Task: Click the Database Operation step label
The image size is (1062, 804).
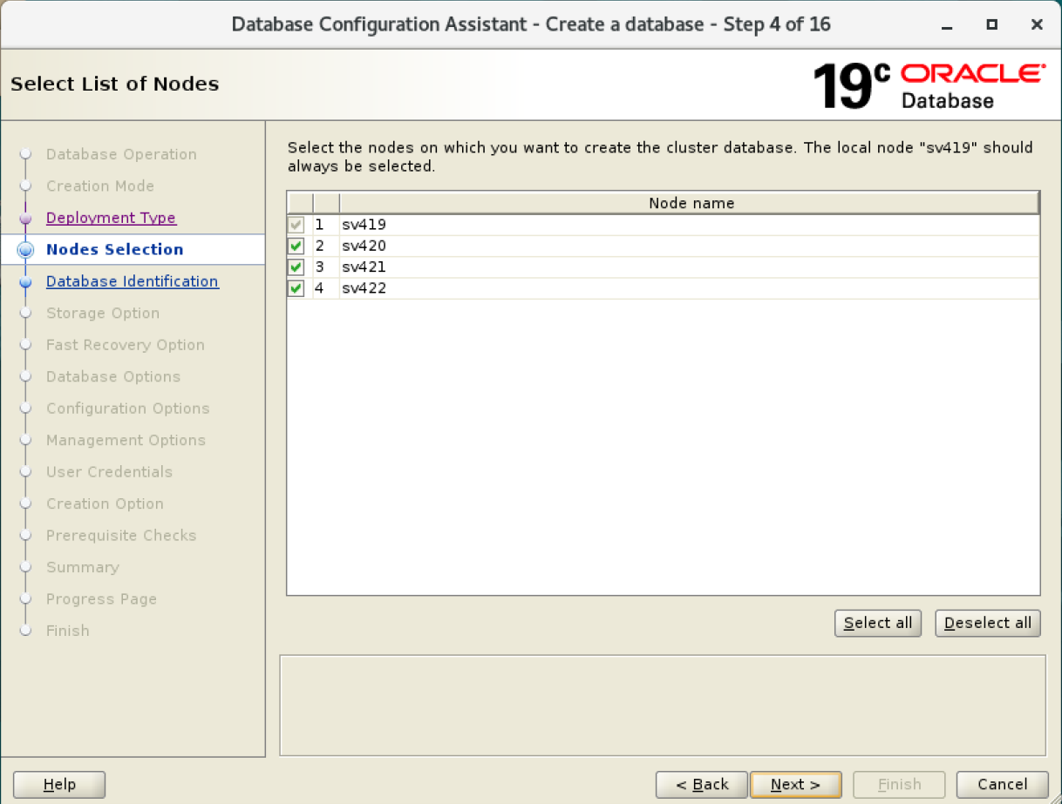Action: click(121, 154)
